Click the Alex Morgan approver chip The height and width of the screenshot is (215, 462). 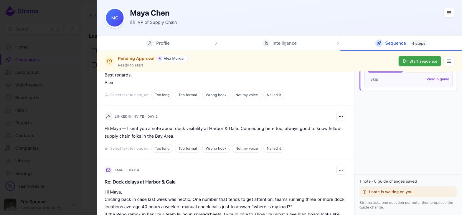tap(172, 59)
